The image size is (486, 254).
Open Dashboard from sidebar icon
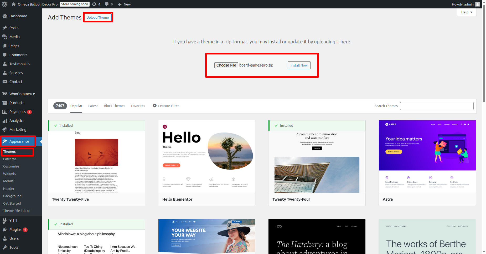[x=5, y=16]
